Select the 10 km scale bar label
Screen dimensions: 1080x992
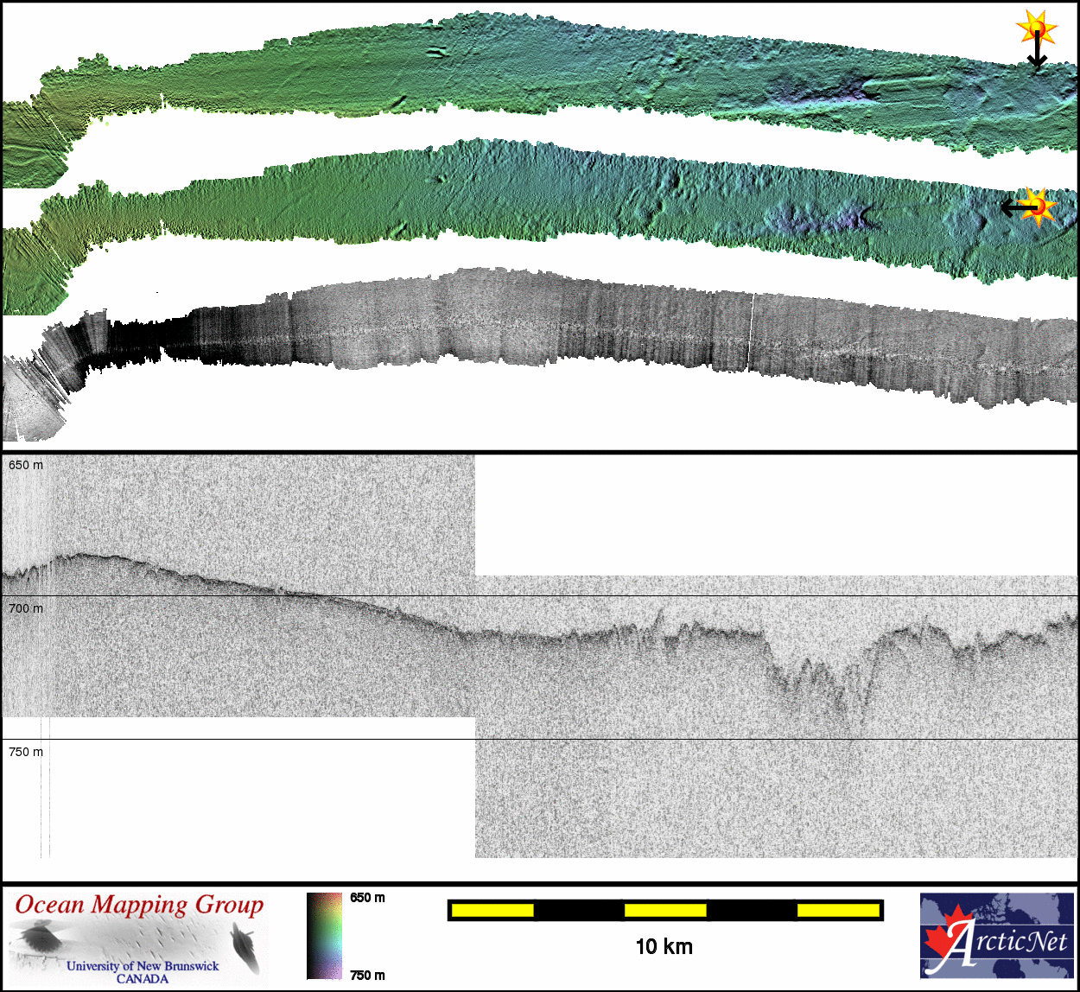coord(664,946)
